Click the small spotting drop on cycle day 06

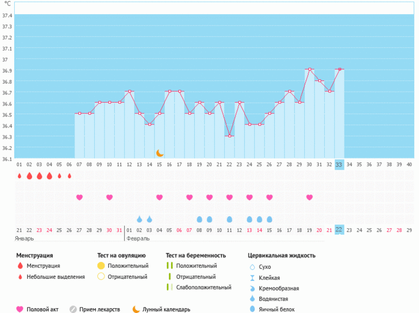click(x=69, y=176)
